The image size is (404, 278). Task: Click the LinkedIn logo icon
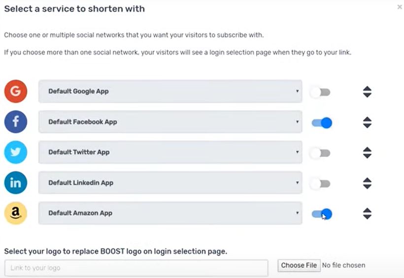pos(15,183)
